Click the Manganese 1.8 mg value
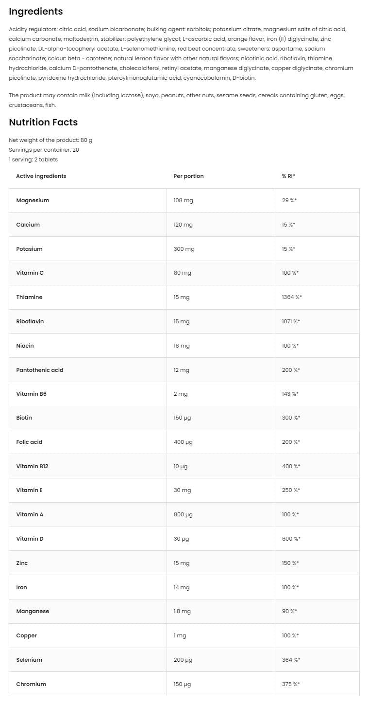 click(x=182, y=611)
